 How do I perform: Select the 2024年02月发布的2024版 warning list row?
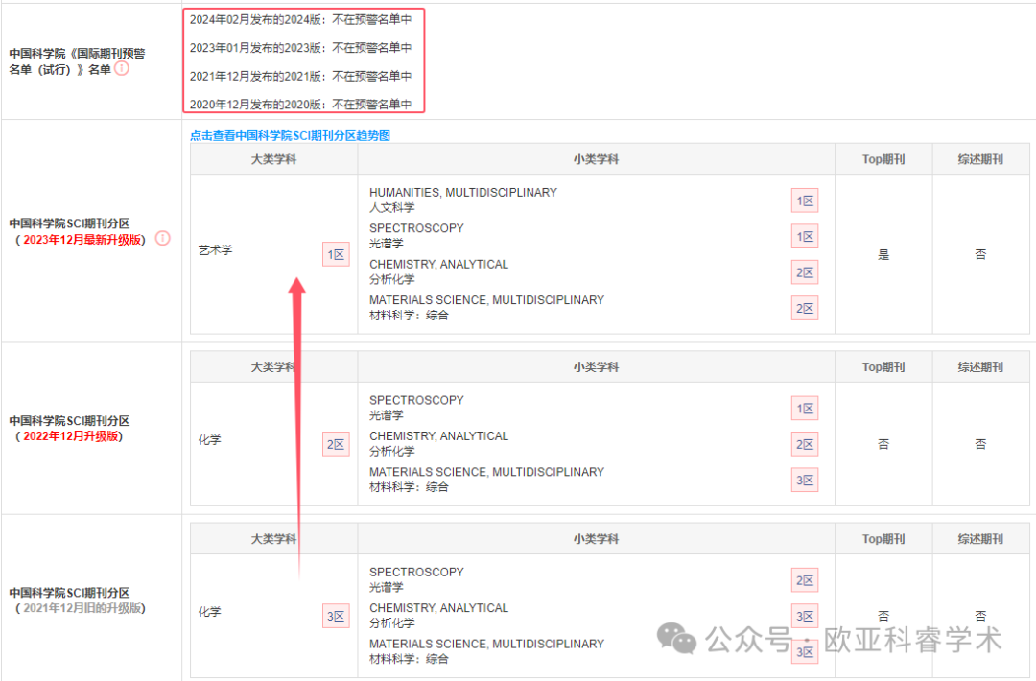(300, 20)
